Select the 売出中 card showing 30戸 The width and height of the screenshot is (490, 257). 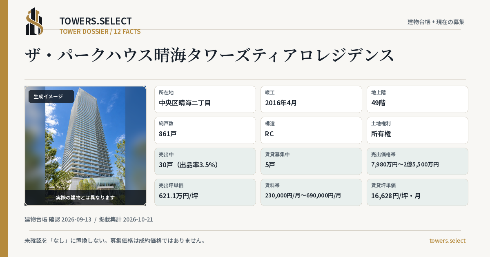205,161
